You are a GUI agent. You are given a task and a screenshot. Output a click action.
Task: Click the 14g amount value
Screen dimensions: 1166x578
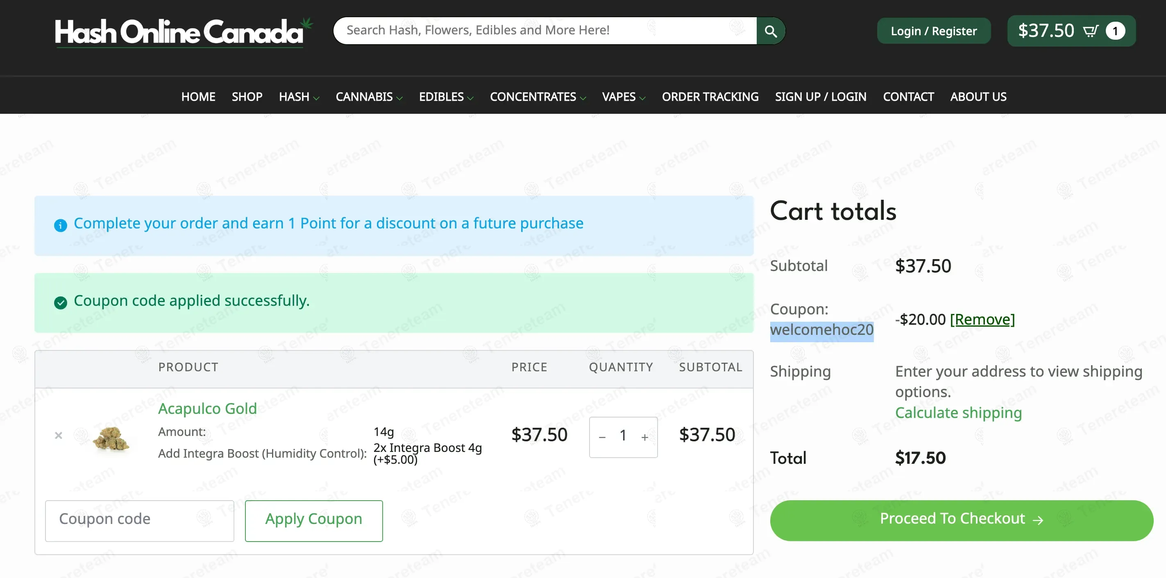[x=383, y=432]
